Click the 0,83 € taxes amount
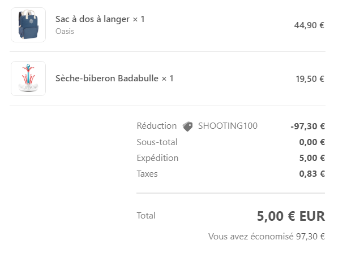 pyautogui.click(x=312, y=174)
